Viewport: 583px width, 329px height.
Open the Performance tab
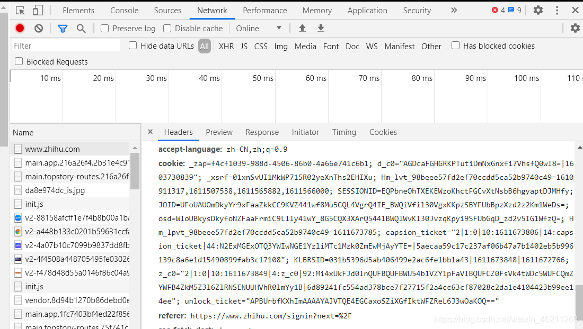(264, 11)
